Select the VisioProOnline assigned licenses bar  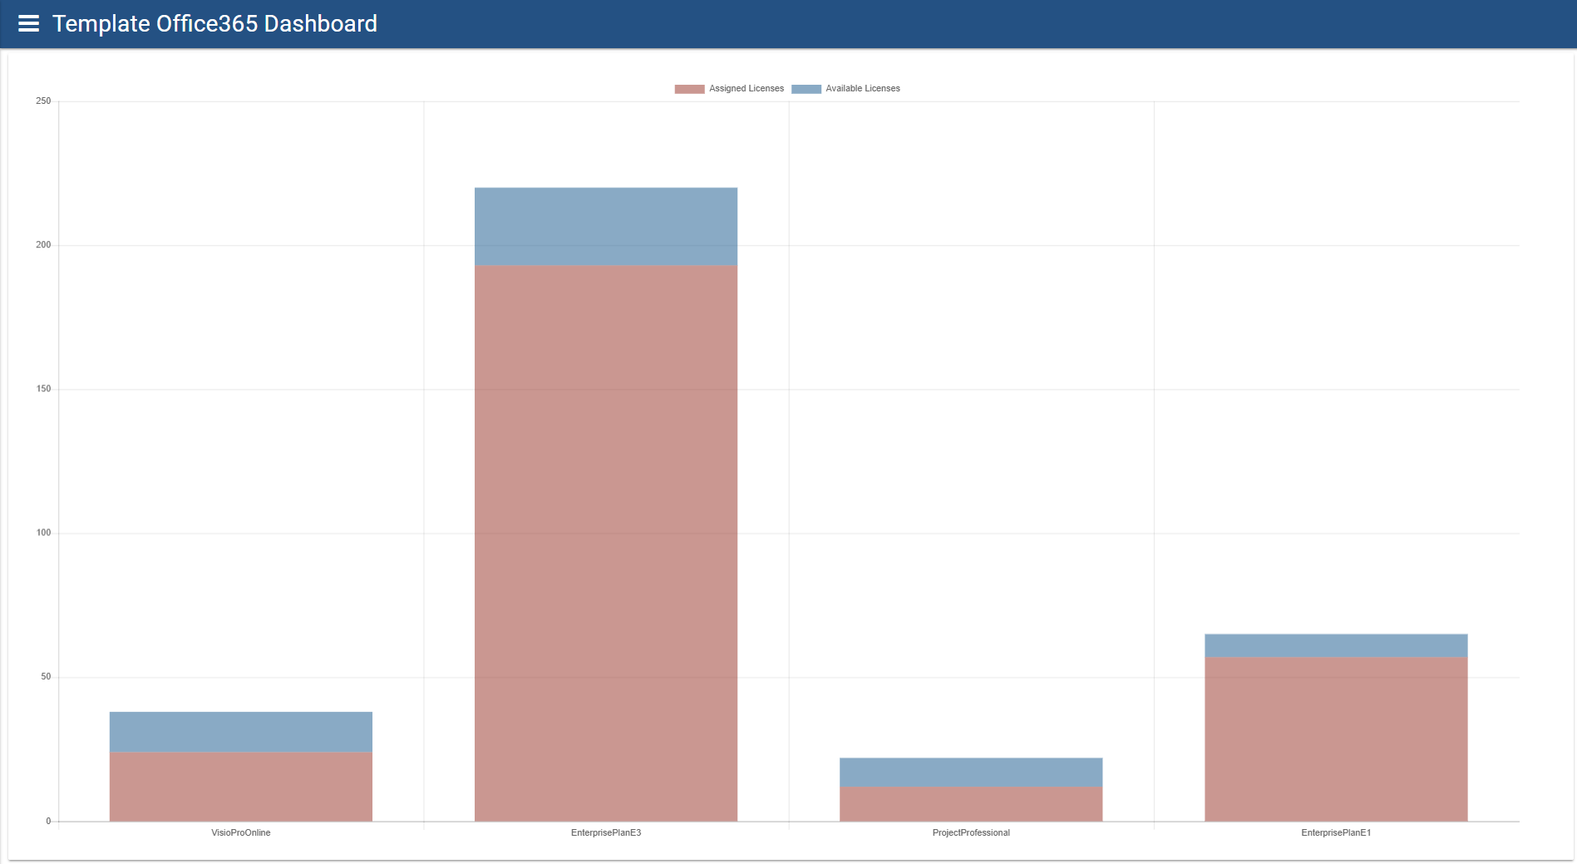tap(241, 787)
